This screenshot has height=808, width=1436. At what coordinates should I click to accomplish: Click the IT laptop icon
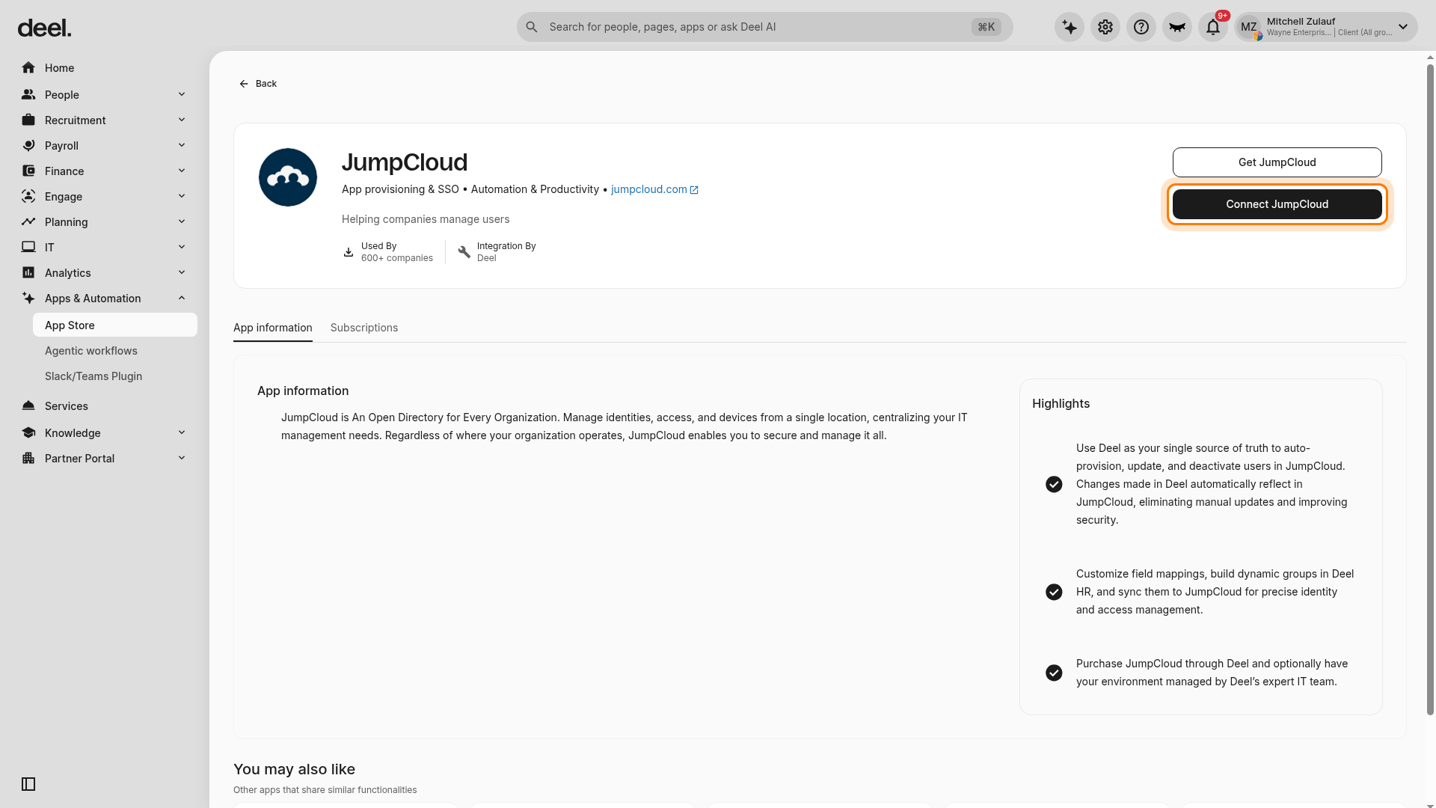(28, 248)
